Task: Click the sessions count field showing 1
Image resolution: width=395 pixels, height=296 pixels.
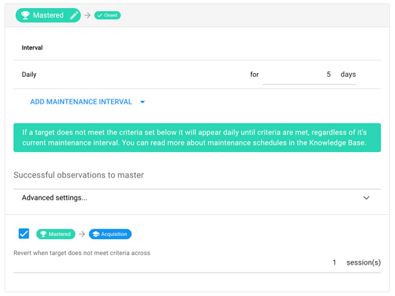Action: click(x=334, y=262)
